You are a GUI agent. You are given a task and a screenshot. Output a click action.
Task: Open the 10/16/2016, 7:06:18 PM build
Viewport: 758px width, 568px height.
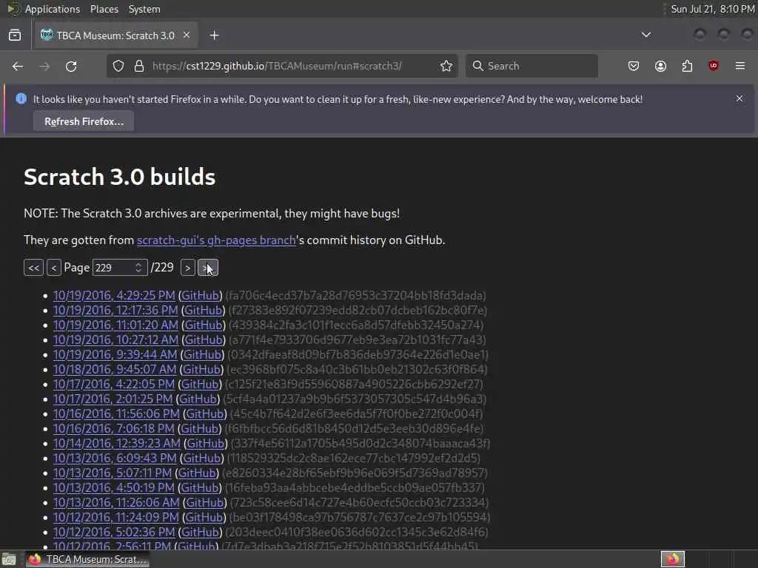(x=113, y=428)
